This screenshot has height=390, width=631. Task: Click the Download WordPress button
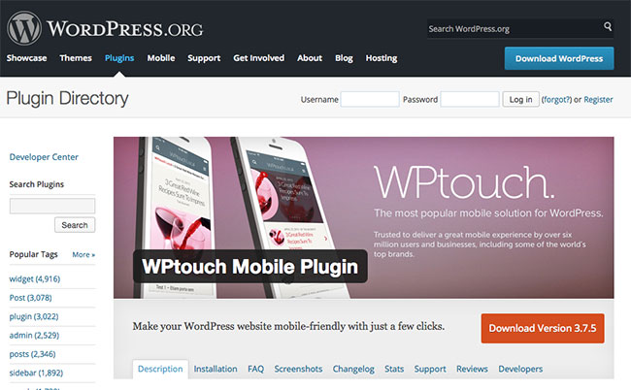pos(559,59)
